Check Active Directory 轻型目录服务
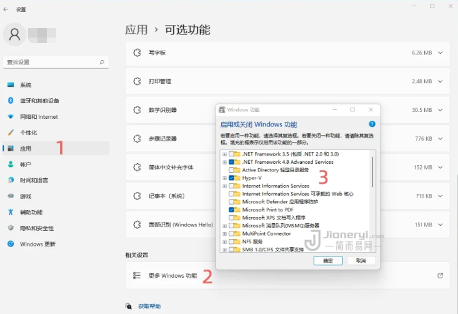Image resolution: width=458 pixels, height=314 pixels. [231, 170]
